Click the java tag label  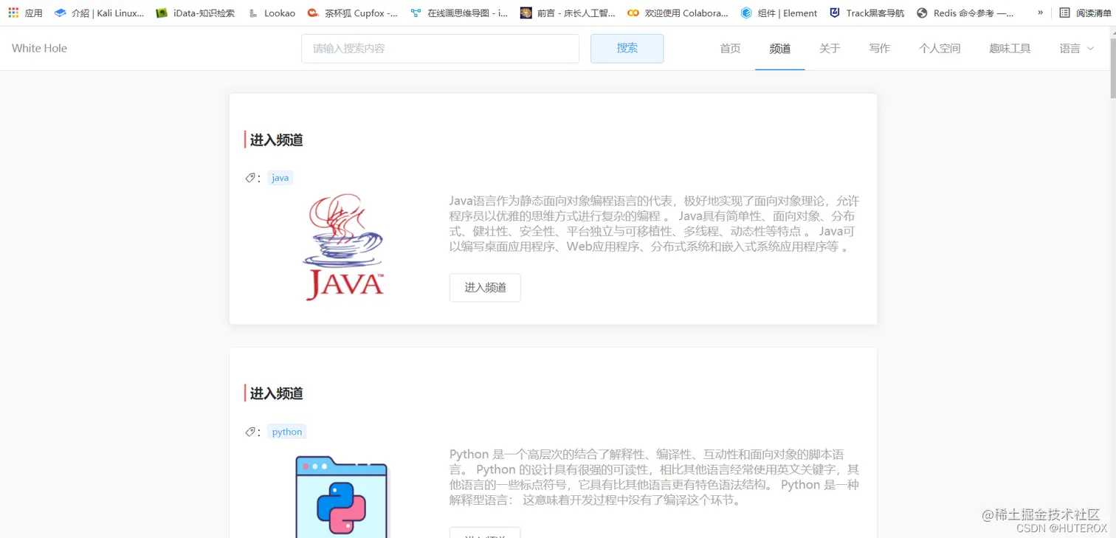tap(280, 178)
